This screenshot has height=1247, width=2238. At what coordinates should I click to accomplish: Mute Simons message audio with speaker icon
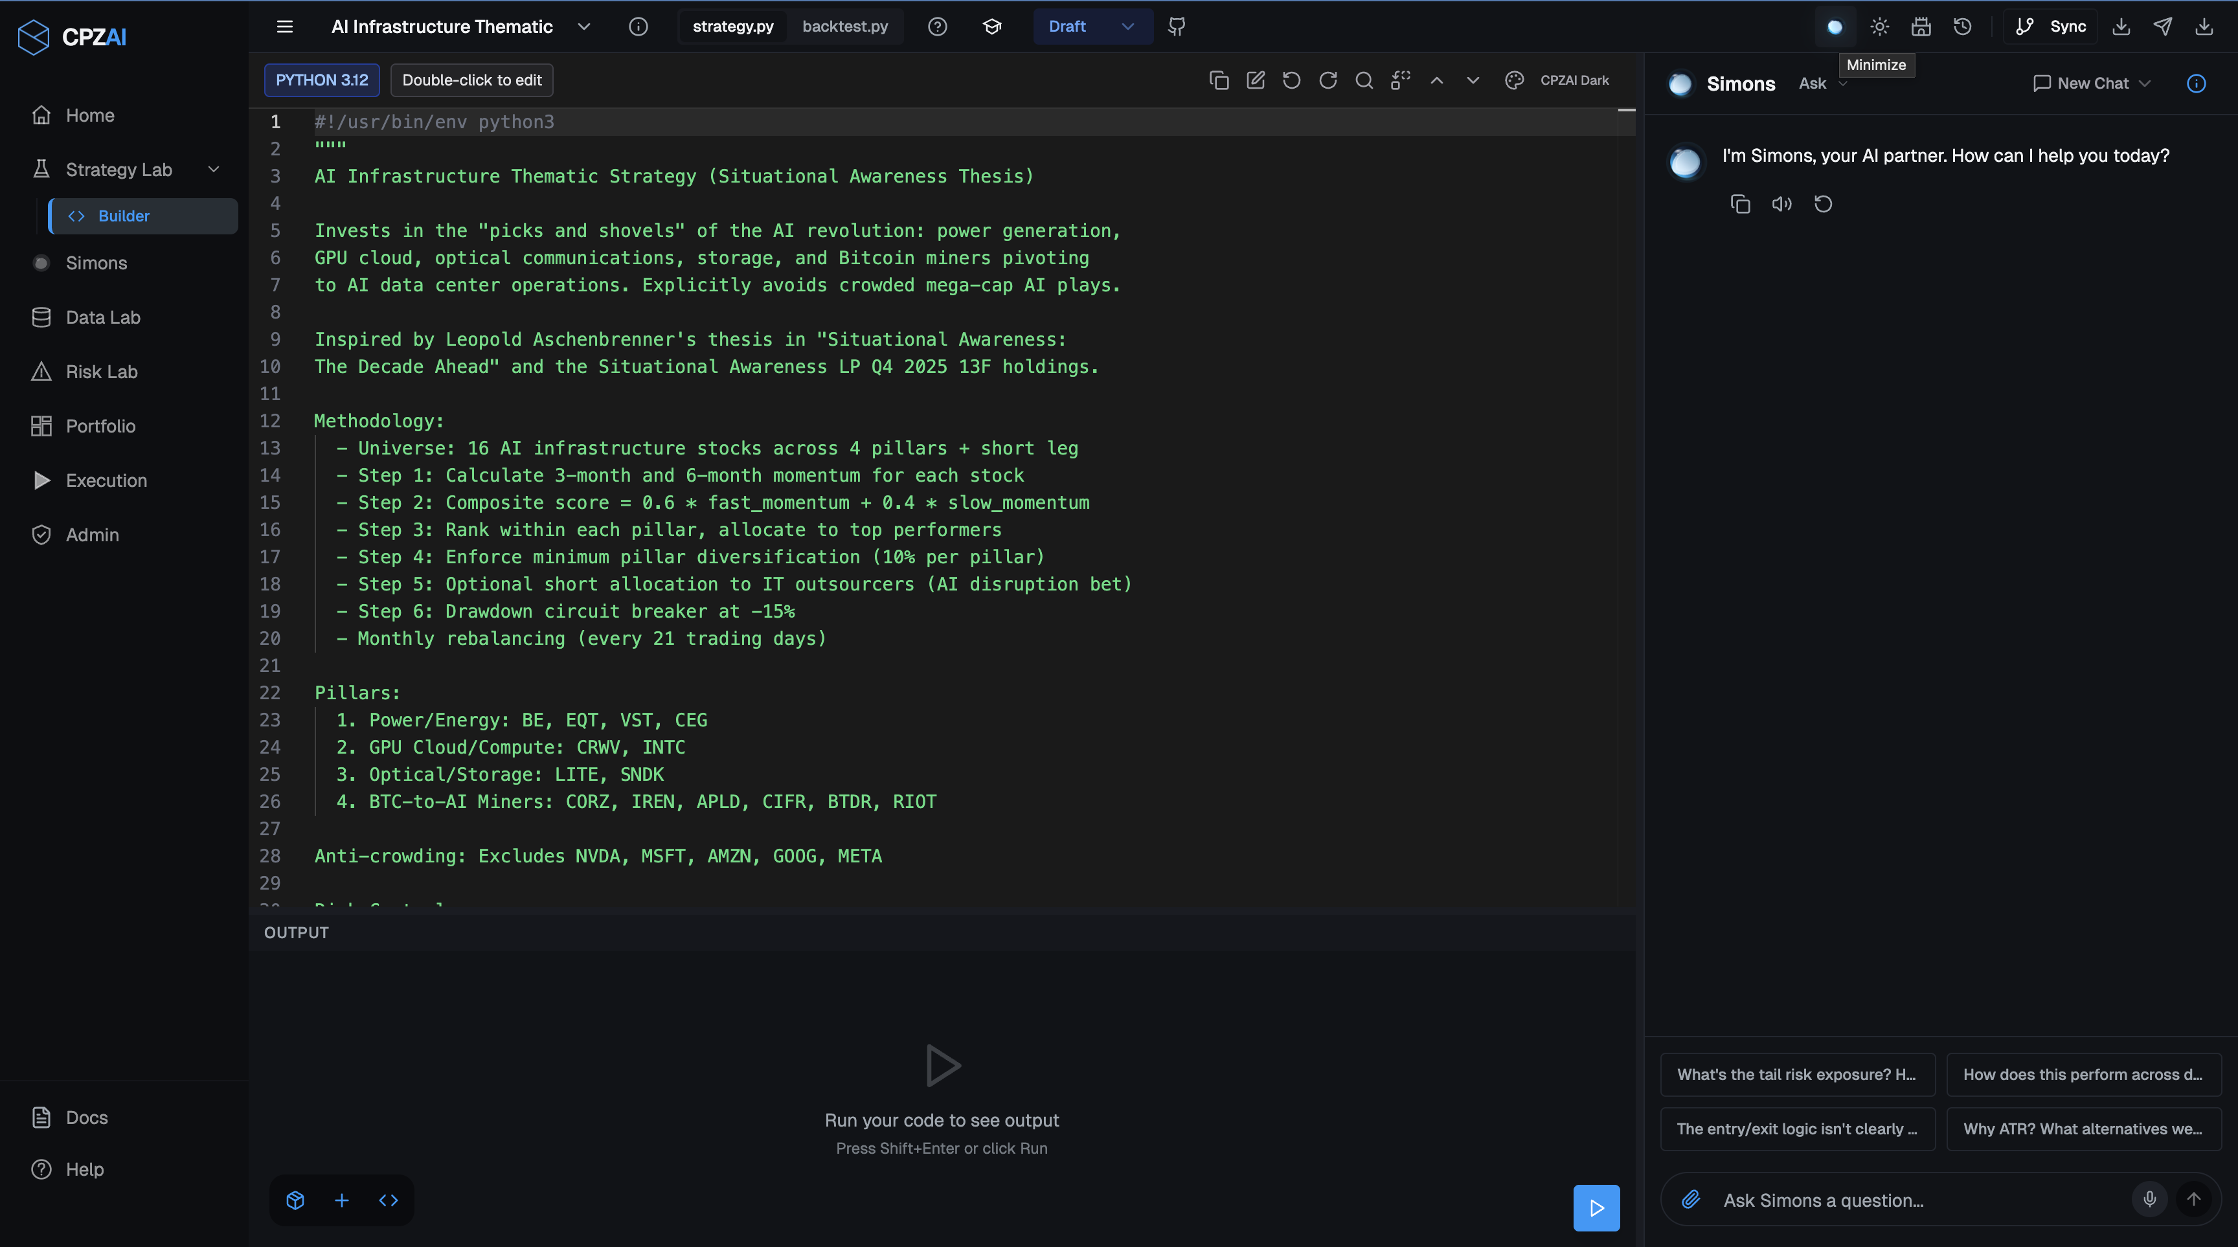1782,203
